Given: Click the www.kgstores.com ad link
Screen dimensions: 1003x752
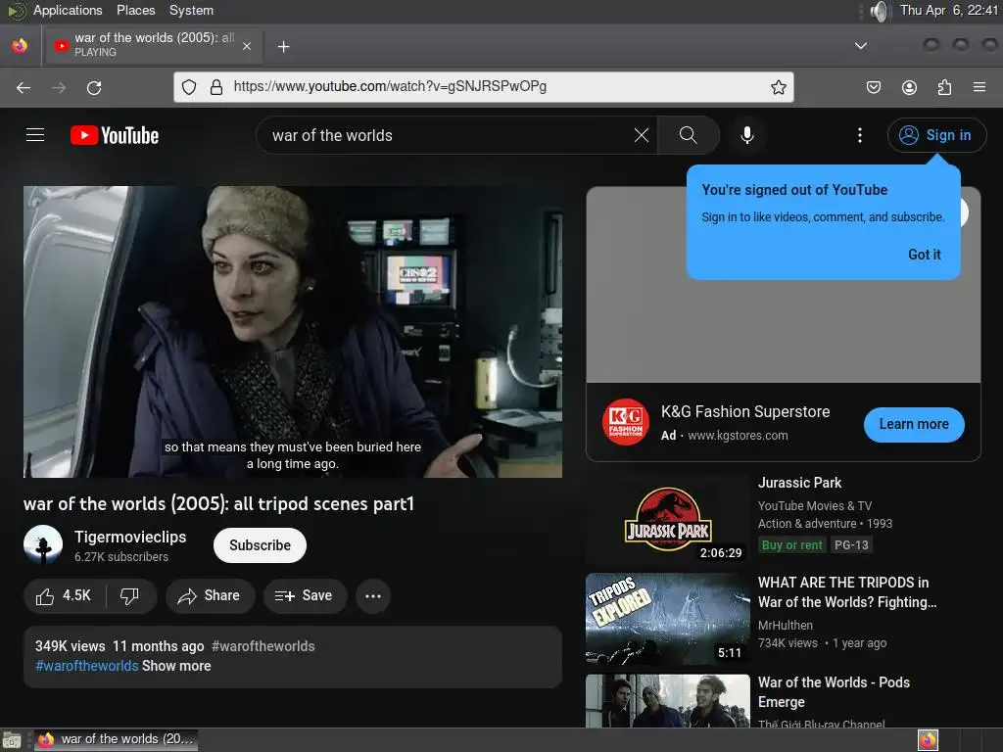Looking at the screenshot, I should 738,436.
